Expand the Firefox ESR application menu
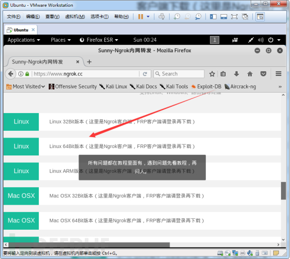The width and height of the screenshot is (290, 259). point(99,40)
